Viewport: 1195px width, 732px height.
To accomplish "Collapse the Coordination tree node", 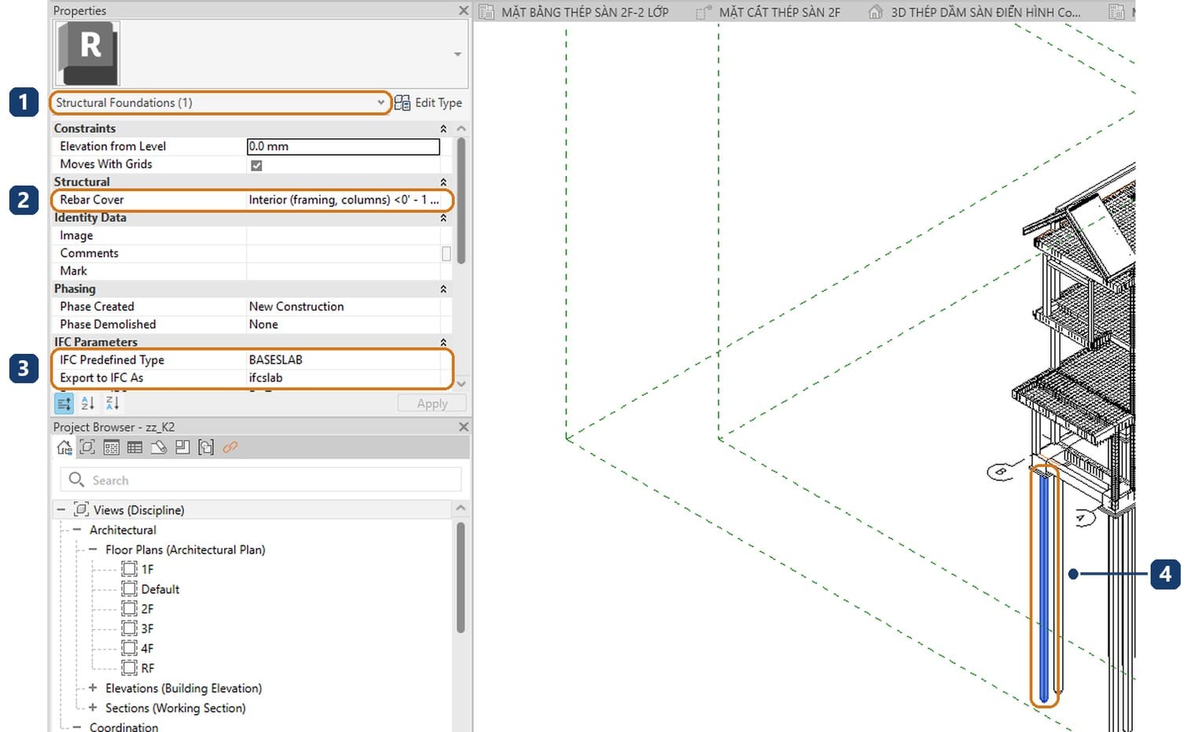I will (x=77, y=727).
